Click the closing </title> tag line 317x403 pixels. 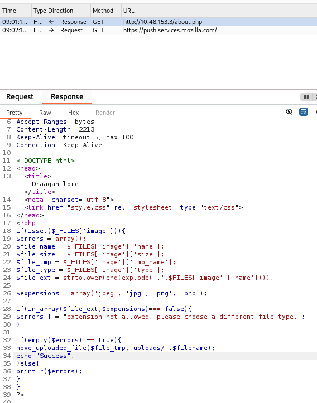click(40, 192)
